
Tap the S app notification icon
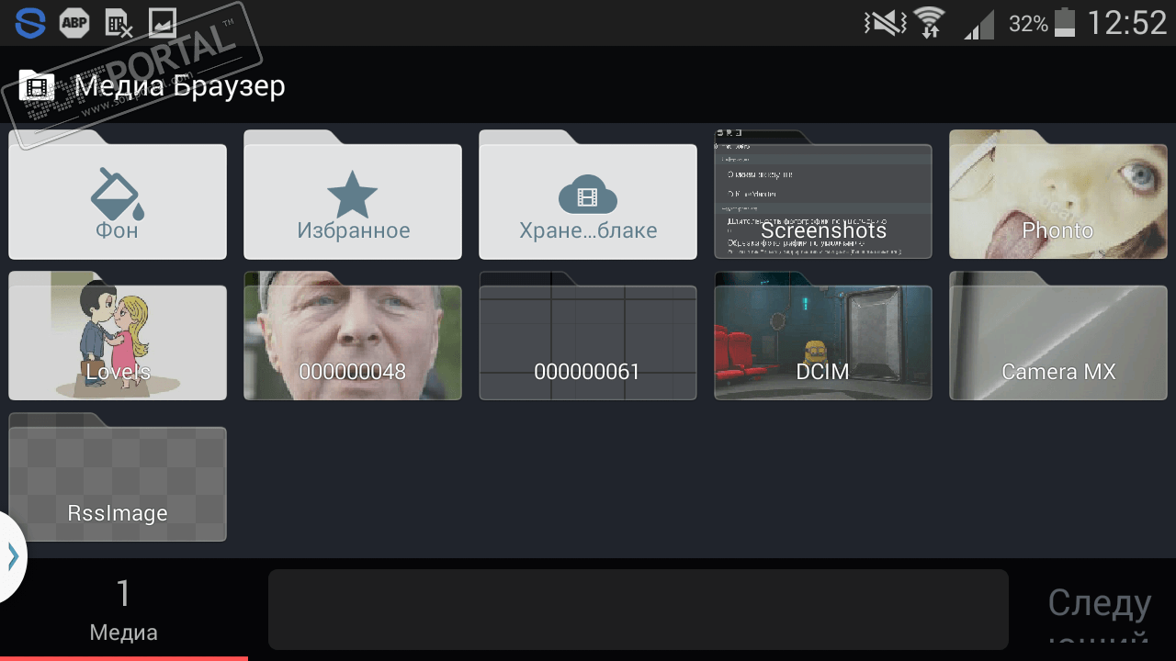[x=30, y=23]
